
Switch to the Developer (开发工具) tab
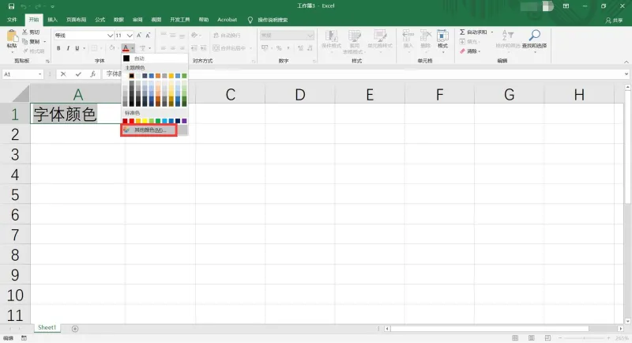coord(180,20)
